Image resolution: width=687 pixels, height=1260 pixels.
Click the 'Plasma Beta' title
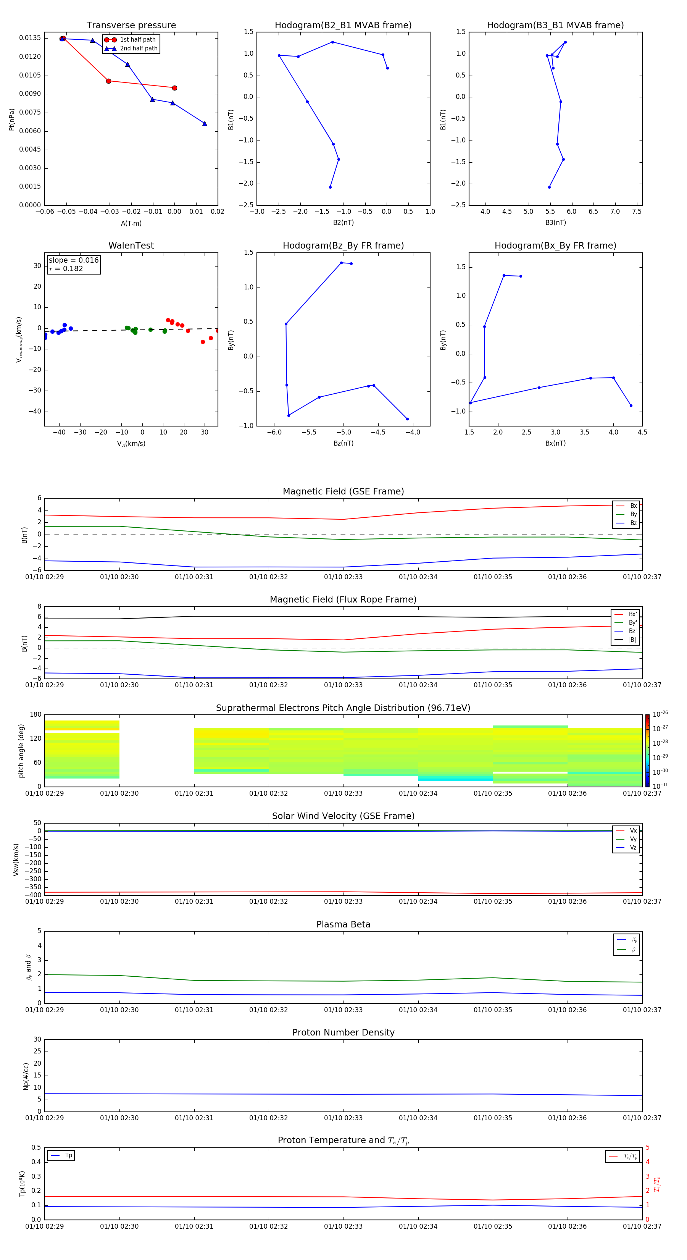point(343,924)
